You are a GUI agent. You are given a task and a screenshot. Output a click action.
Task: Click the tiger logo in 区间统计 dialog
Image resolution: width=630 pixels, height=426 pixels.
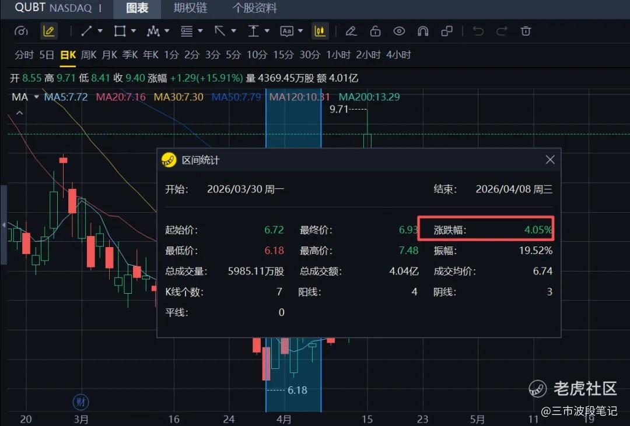click(169, 160)
